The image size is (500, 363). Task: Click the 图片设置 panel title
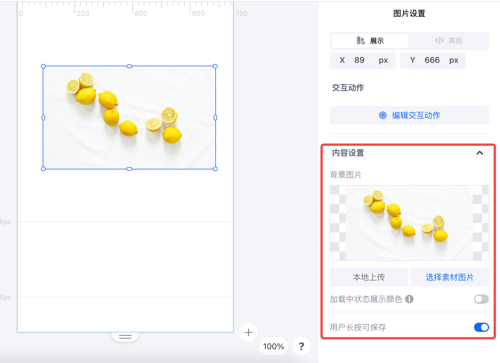click(409, 14)
